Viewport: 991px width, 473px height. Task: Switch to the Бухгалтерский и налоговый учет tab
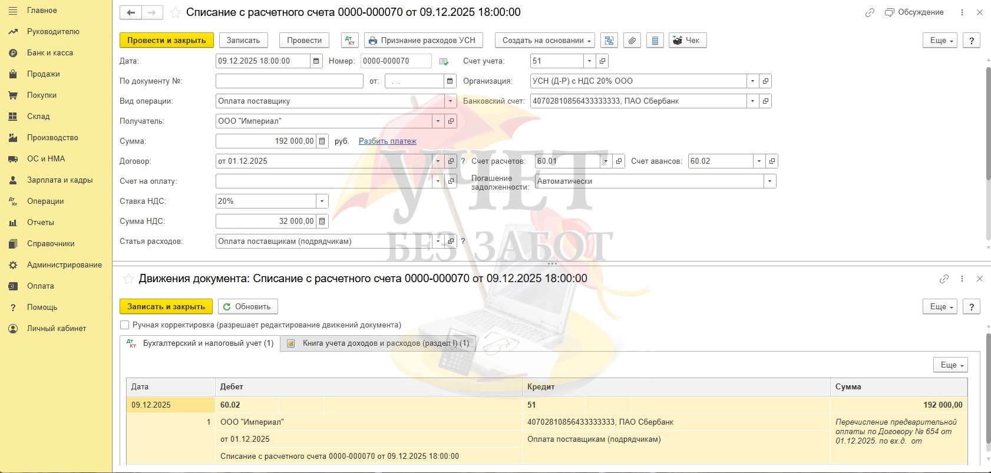tap(200, 343)
